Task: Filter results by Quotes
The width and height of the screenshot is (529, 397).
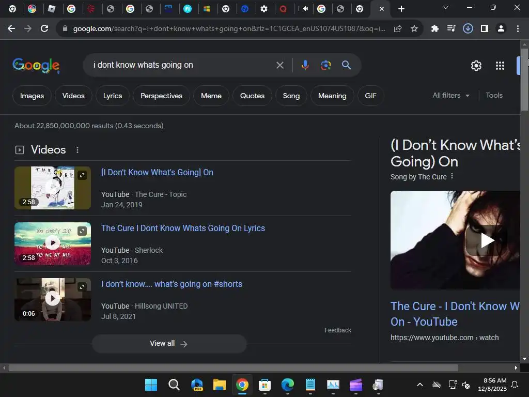Action: pos(252,96)
